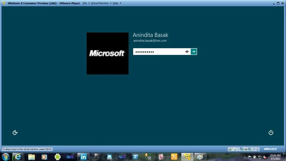Open Windows Media Player from the taskbar
Viewport: 286px width, 161px height.
coord(44,157)
